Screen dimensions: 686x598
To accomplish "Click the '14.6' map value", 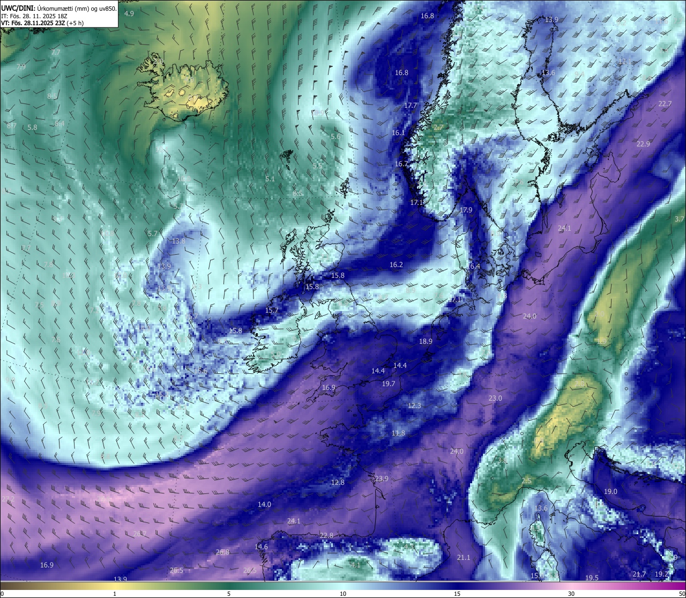I will (x=261, y=547).
